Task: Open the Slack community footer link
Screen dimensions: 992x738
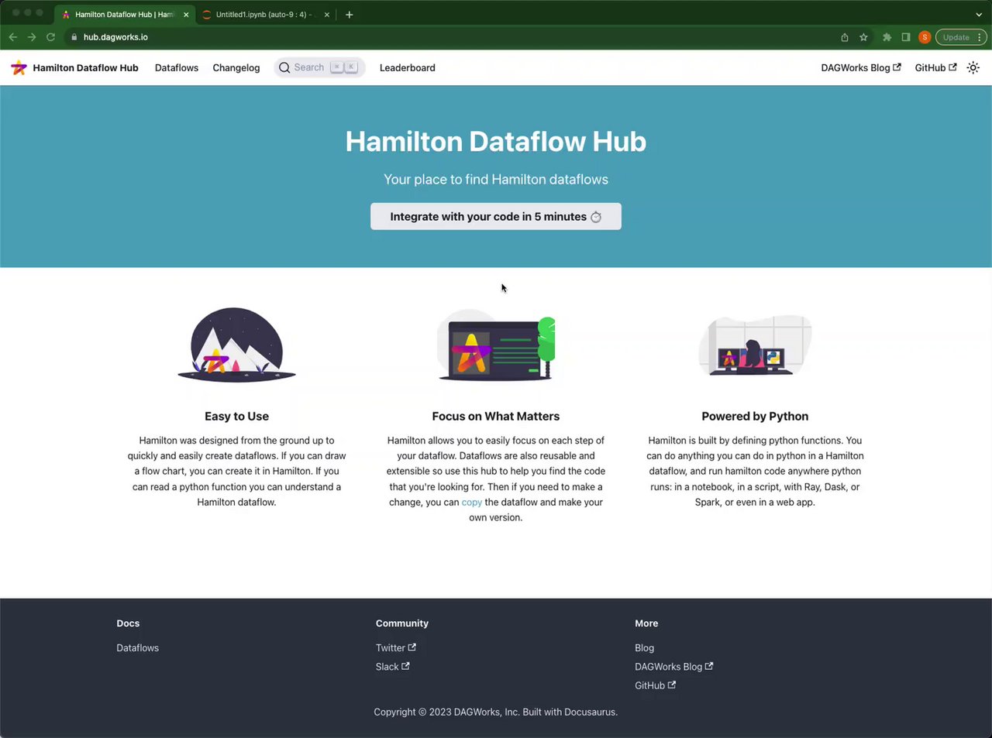Action: (x=393, y=667)
